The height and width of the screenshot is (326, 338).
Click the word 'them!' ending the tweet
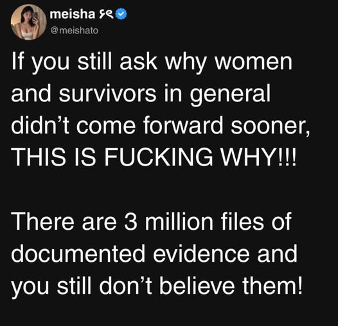(x=272, y=286)
